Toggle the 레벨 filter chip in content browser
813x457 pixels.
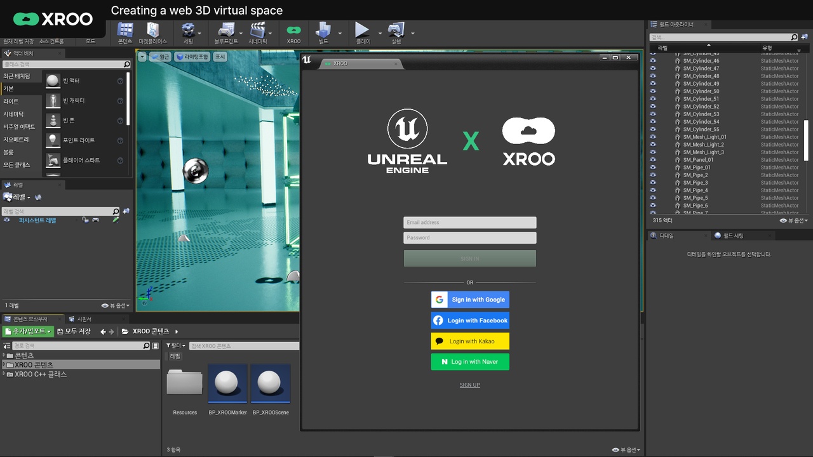175,356
